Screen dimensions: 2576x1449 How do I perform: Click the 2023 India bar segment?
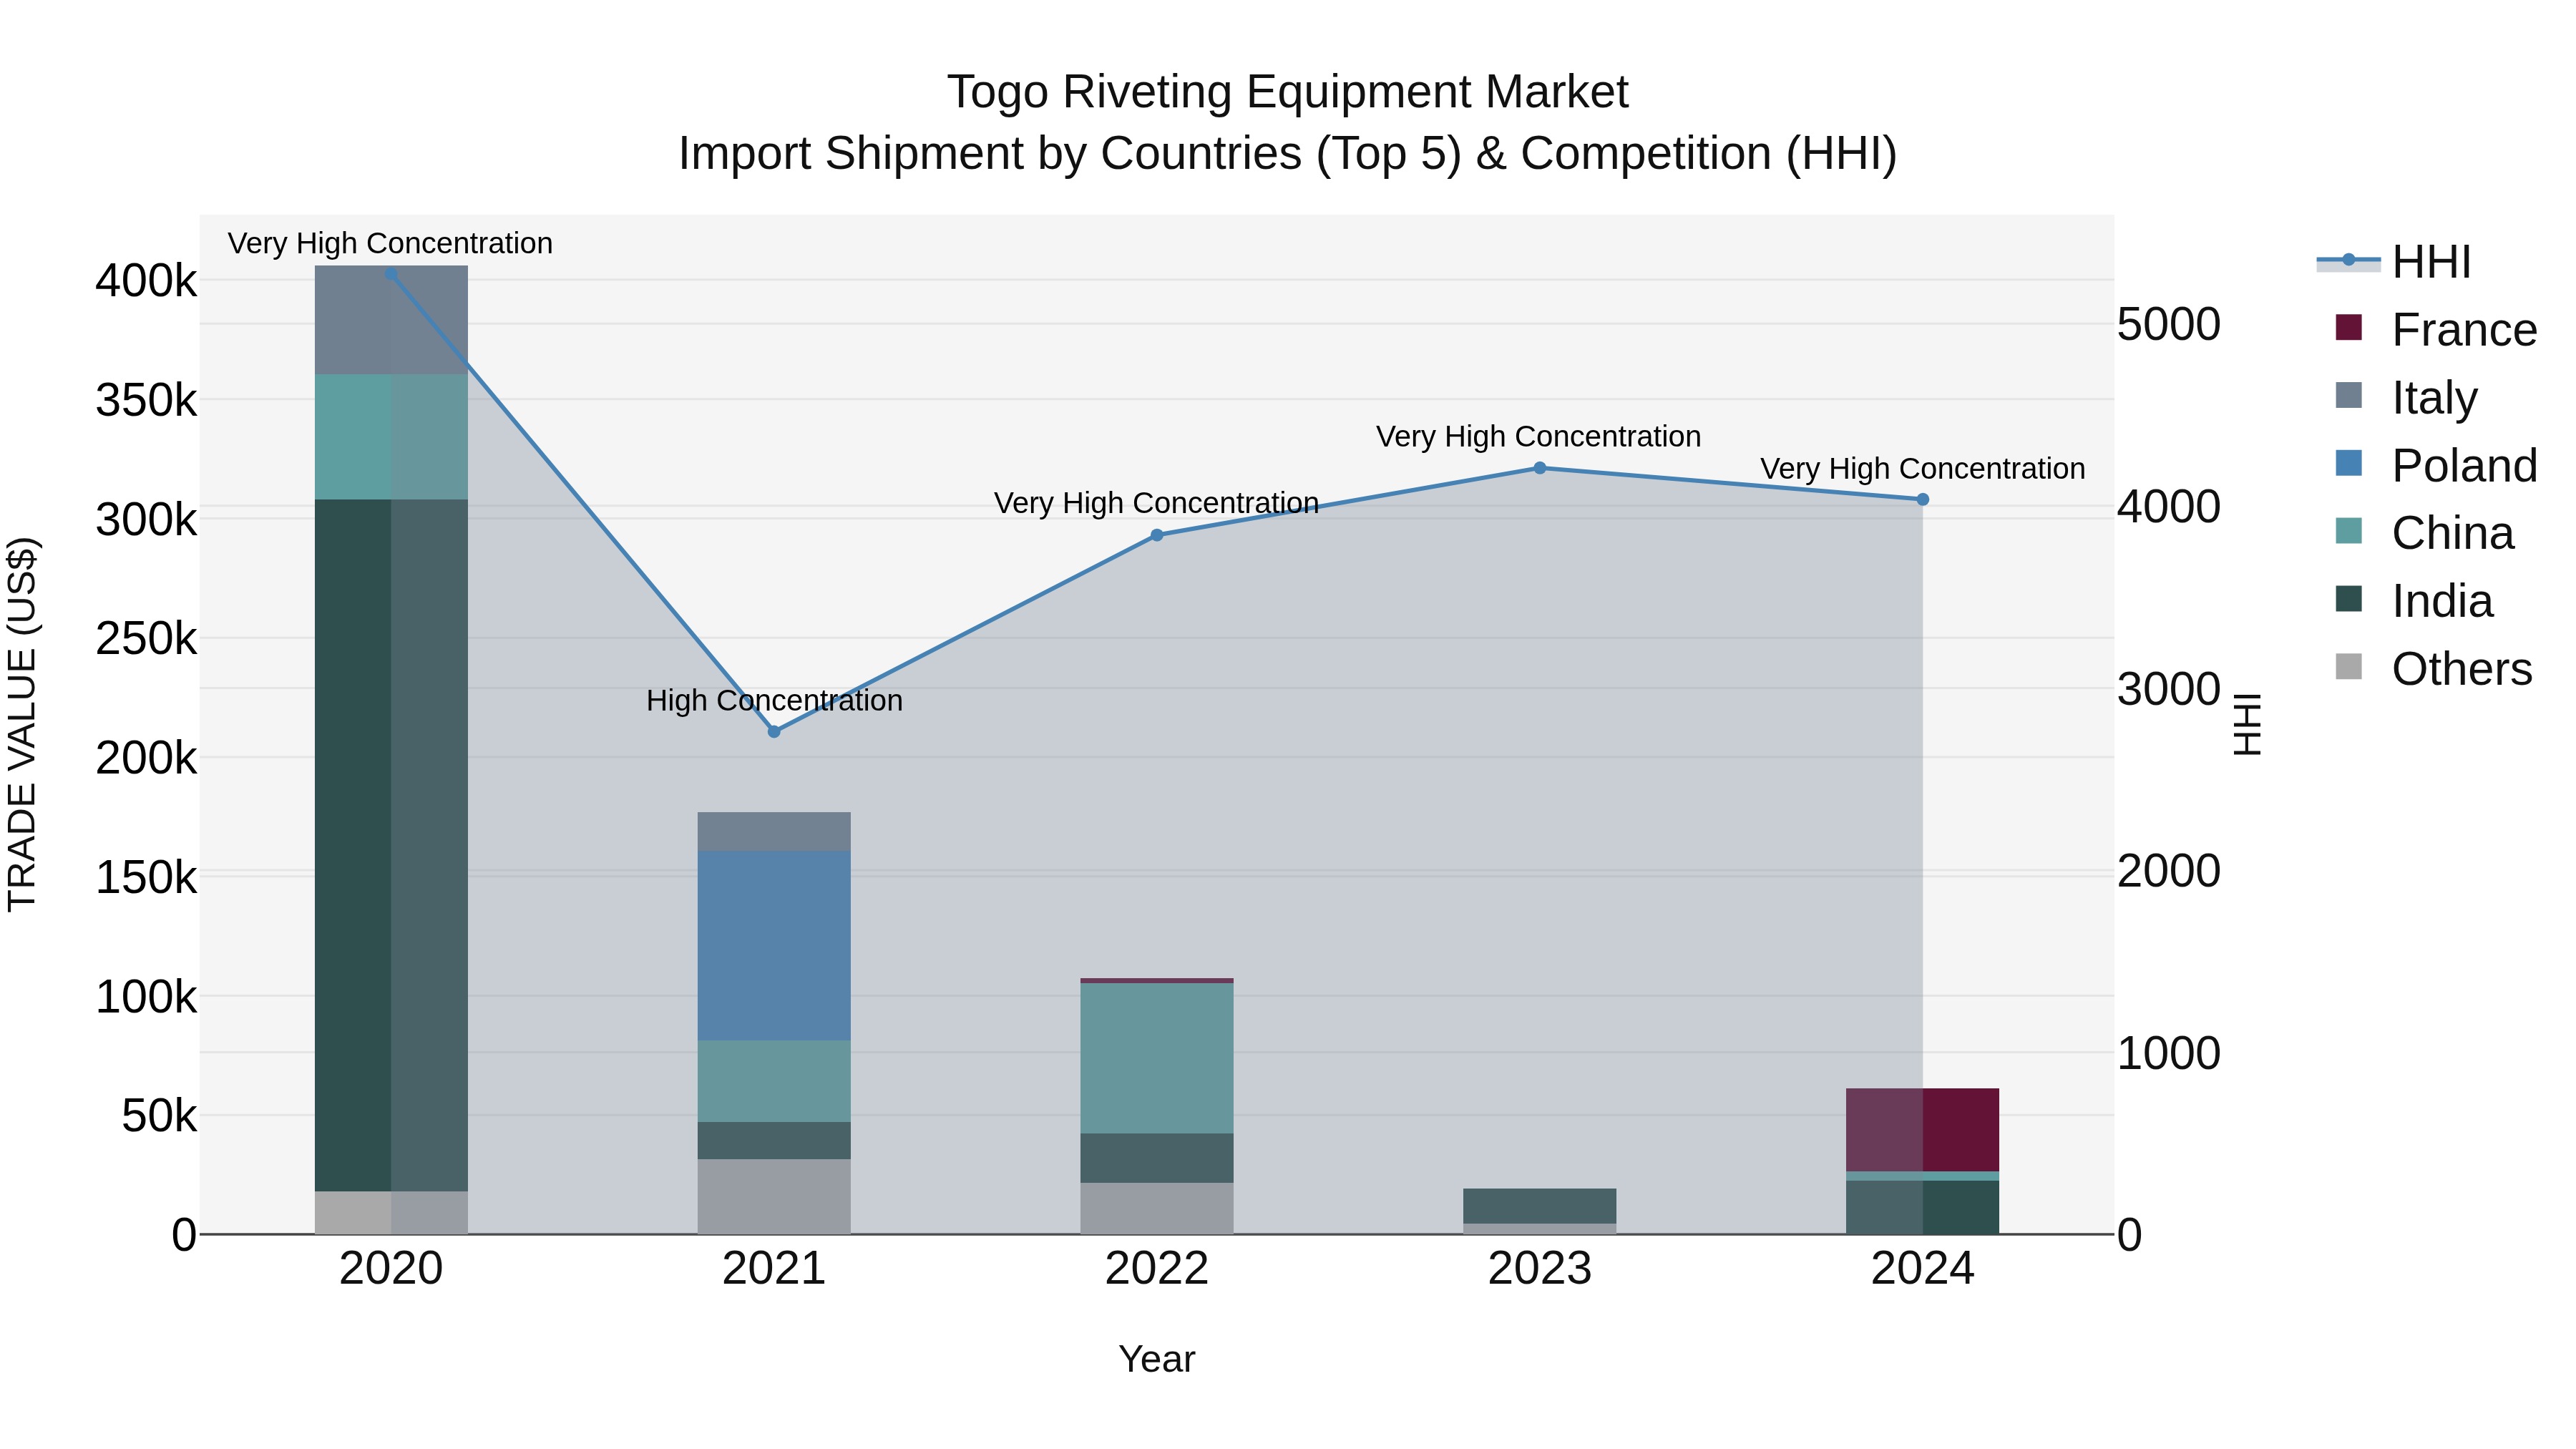[x=1540, y=1206]
